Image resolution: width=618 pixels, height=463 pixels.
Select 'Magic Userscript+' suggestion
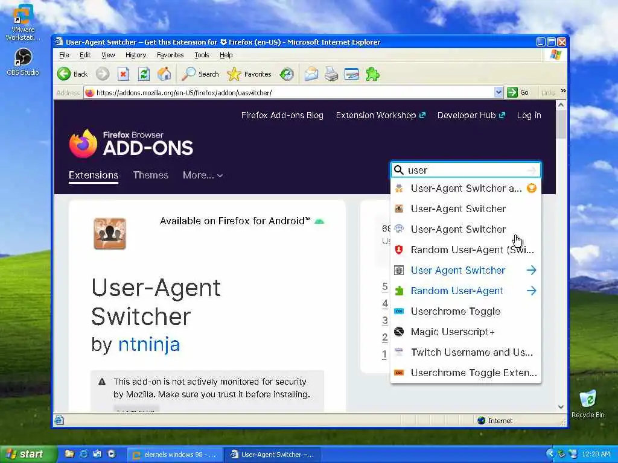[465, 332]
